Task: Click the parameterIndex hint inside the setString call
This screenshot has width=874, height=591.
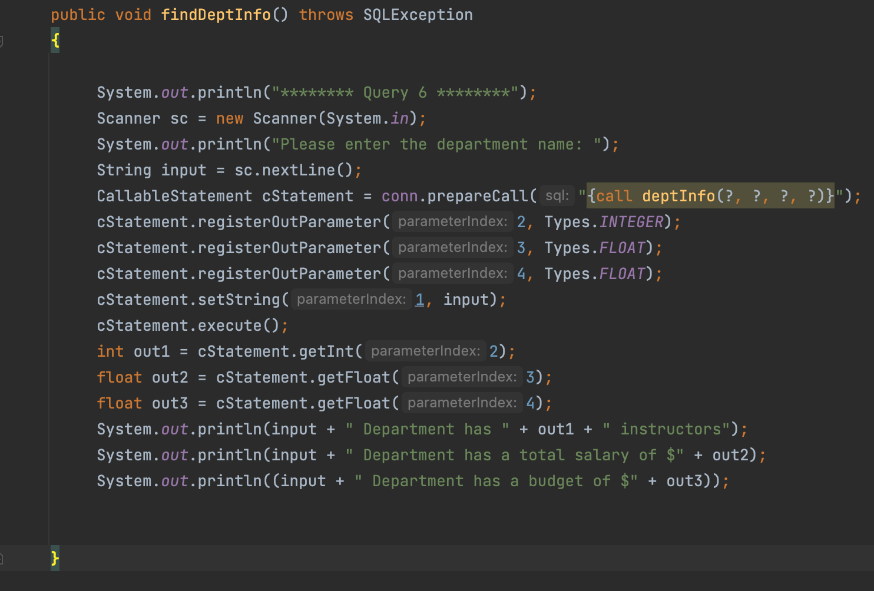Action: 351,299
